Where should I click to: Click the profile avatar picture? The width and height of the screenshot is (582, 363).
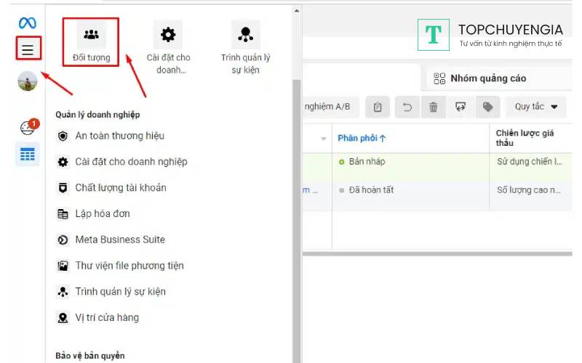tap(28, 81)
